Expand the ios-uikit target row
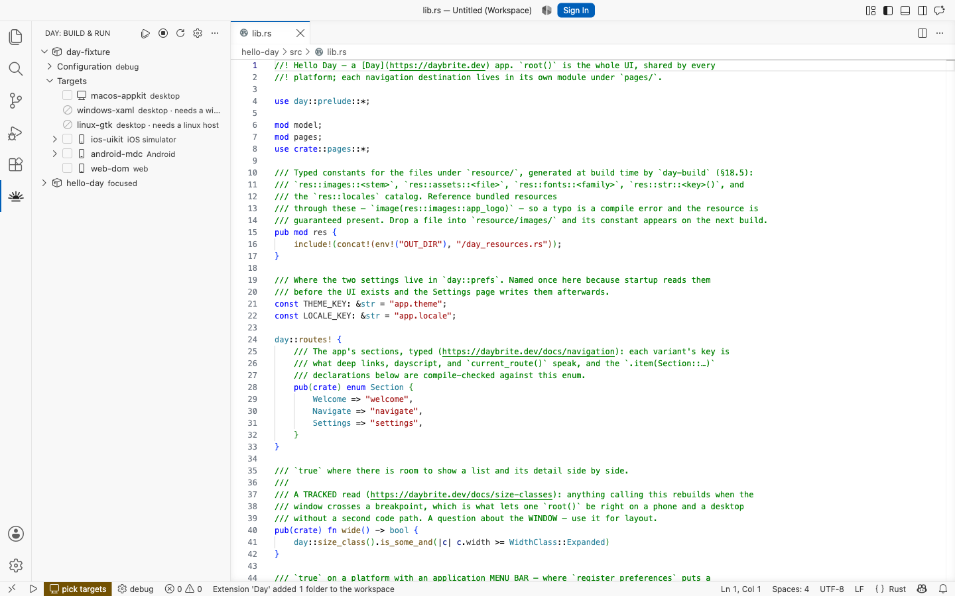 [55, 139]
